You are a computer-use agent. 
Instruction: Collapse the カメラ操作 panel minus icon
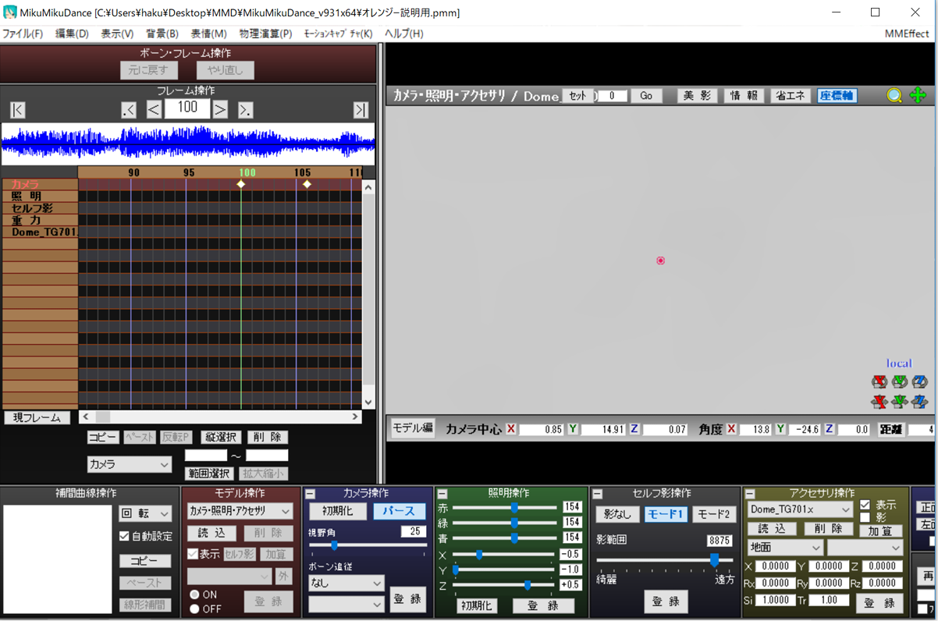pyautogui.click(x=311, y=494)
